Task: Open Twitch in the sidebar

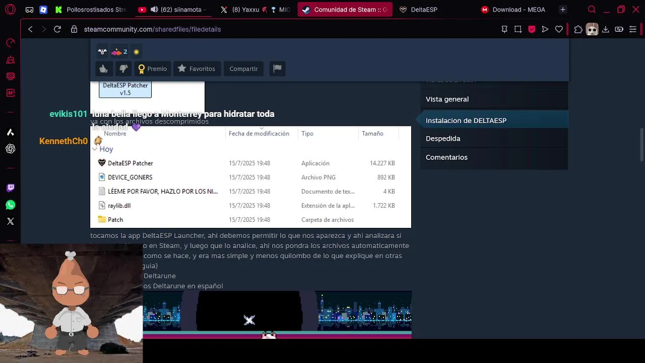Action: point(10,188)
